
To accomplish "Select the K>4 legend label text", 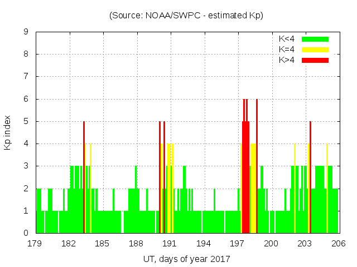I will (287, 60).
